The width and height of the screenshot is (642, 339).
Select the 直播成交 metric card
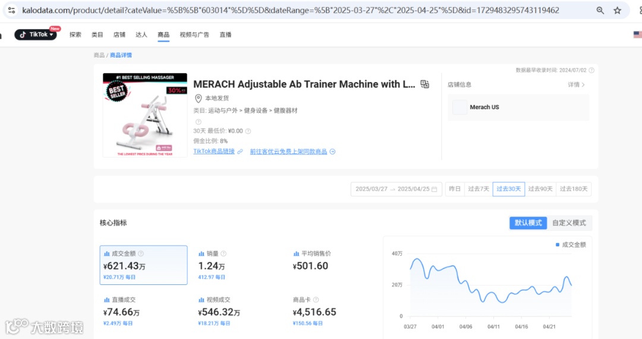[144, 311]
